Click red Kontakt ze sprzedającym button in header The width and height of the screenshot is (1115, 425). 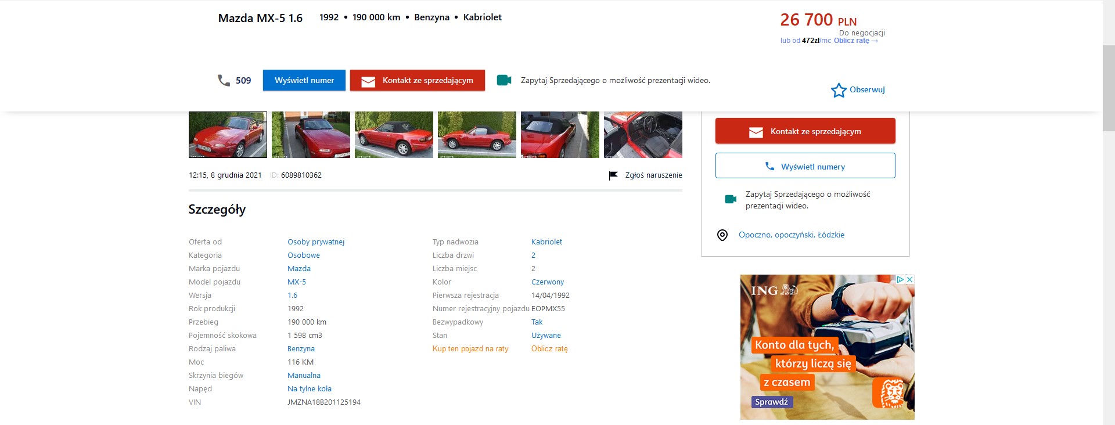pos(418,80)
